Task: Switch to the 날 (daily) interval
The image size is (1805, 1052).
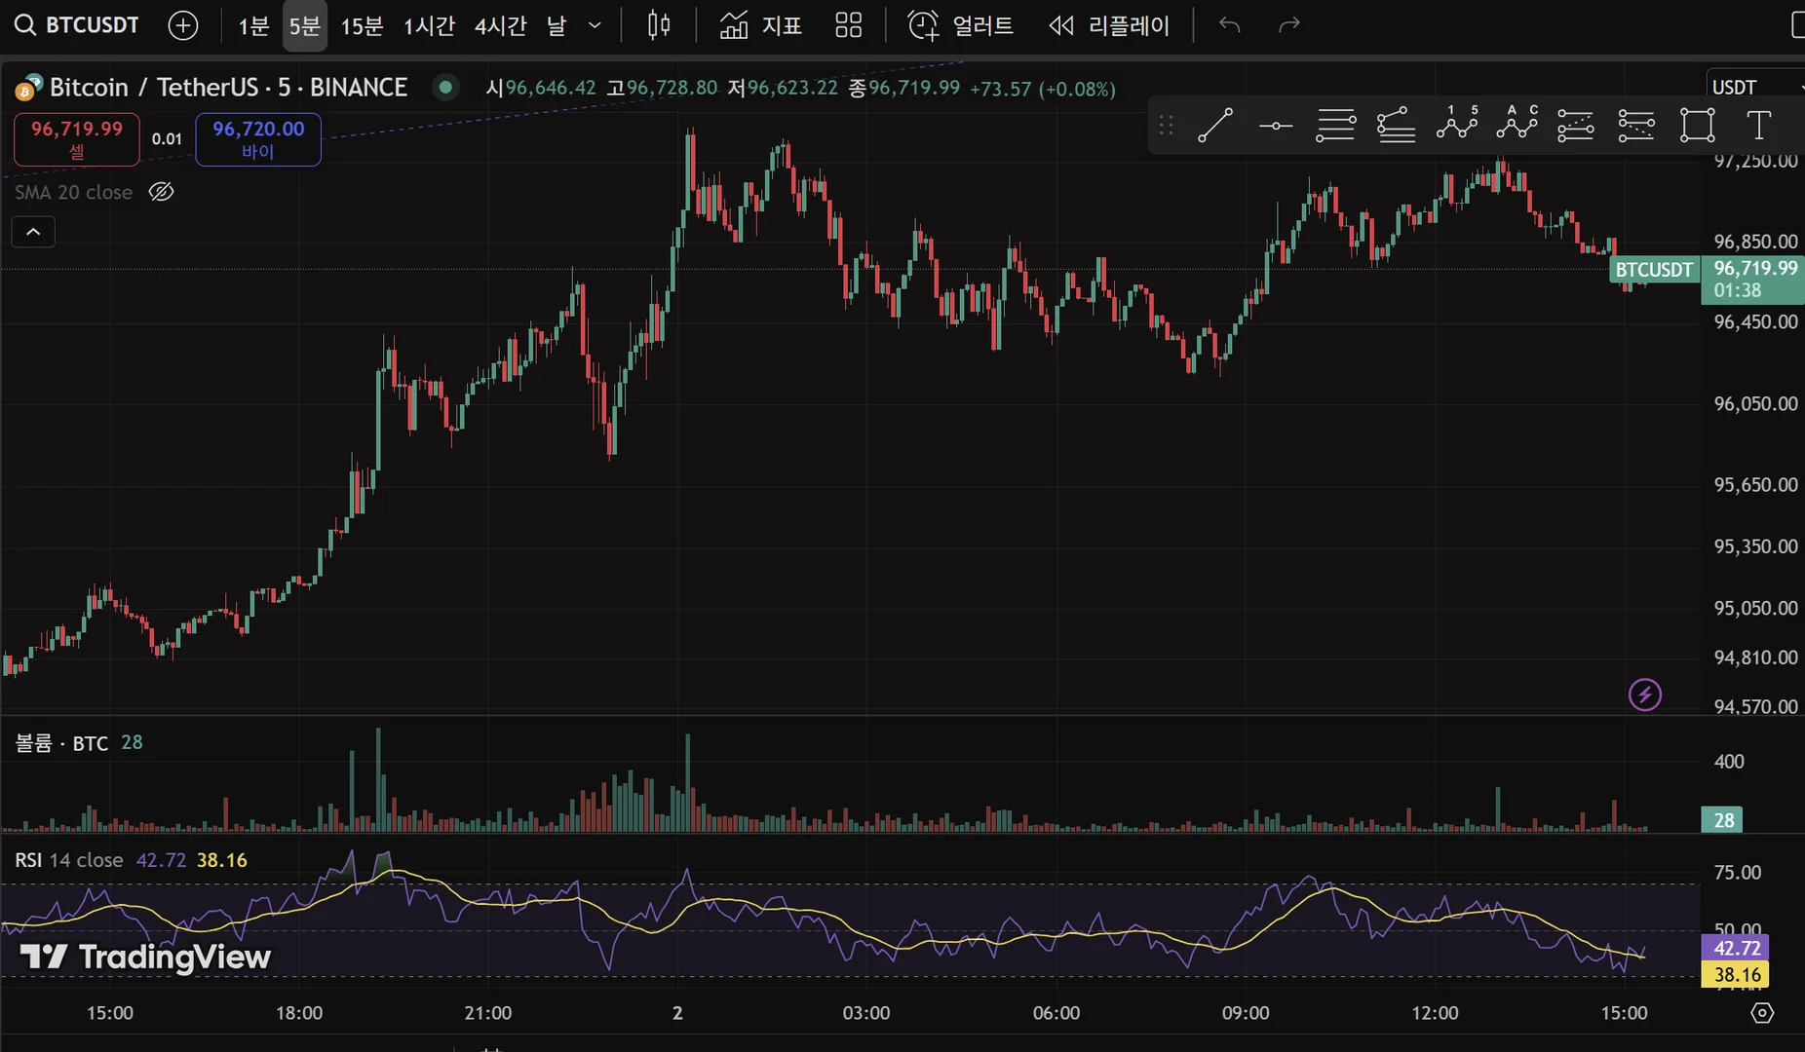Action: click(x=557, y=25)
